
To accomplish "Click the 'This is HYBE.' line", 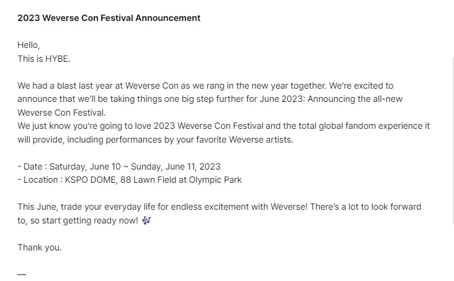I will (44, 59).
